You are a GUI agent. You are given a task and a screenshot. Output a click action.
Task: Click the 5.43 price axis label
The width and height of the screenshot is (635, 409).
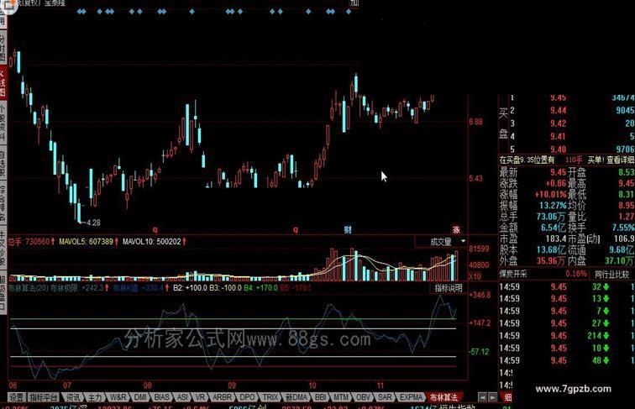point(476,178)
